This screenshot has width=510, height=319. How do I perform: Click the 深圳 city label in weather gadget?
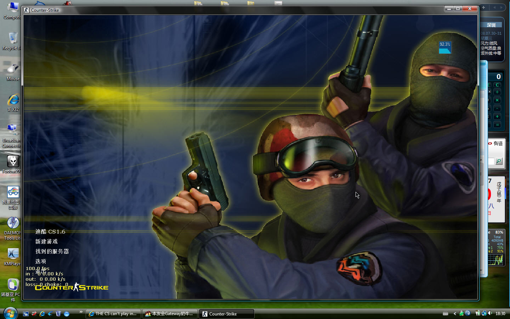pyautogui.click(x=491, y=25)
